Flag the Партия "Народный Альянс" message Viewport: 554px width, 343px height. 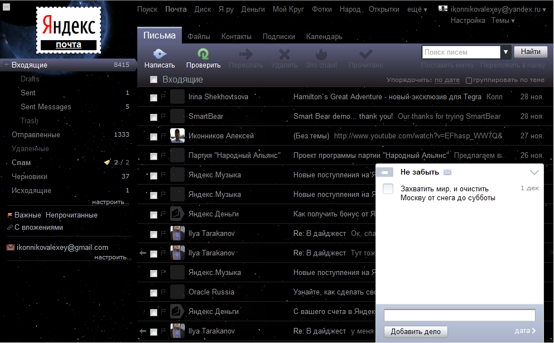pos(163,154)
